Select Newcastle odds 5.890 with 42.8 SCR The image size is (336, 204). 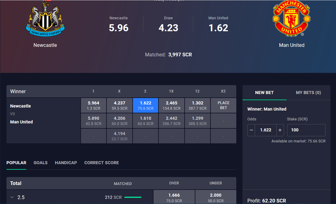pos(93,121)
